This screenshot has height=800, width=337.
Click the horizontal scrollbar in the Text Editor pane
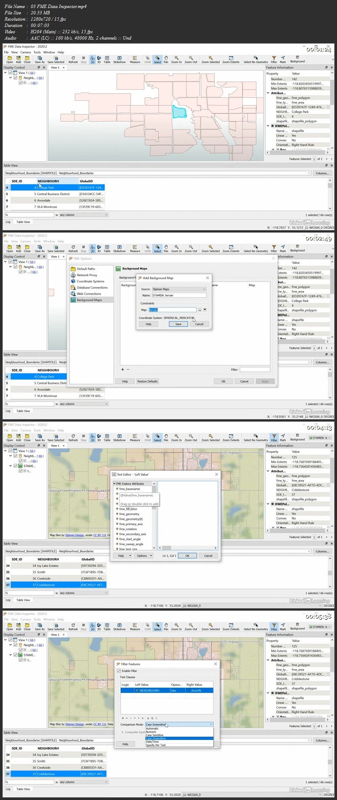188,548
